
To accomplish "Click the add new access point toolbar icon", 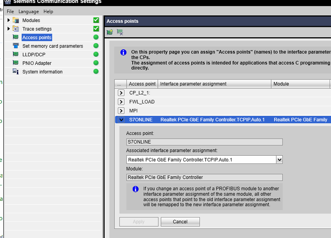I will tap(110, 32).
